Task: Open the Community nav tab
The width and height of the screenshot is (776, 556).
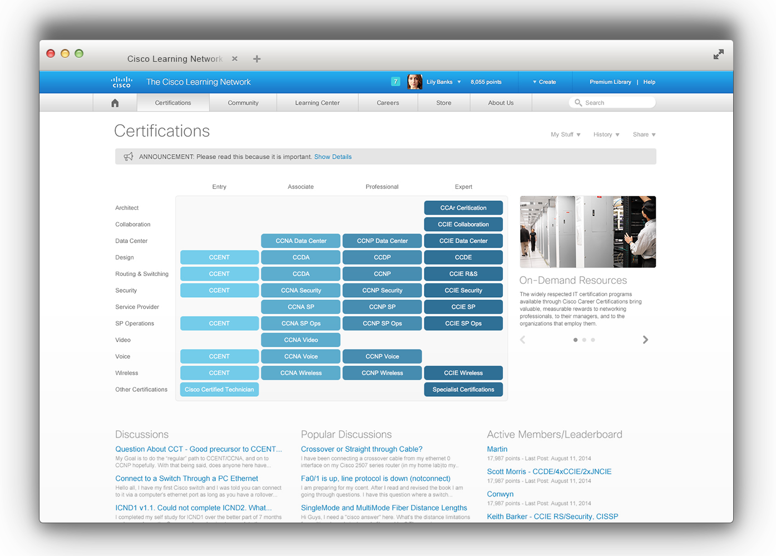Action: click(x=243, y=103)
